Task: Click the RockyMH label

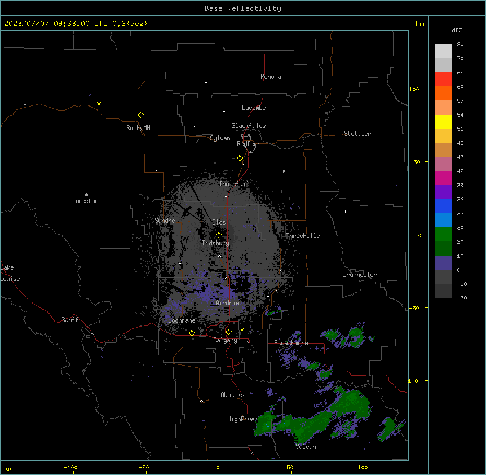Action: [138, 128]
